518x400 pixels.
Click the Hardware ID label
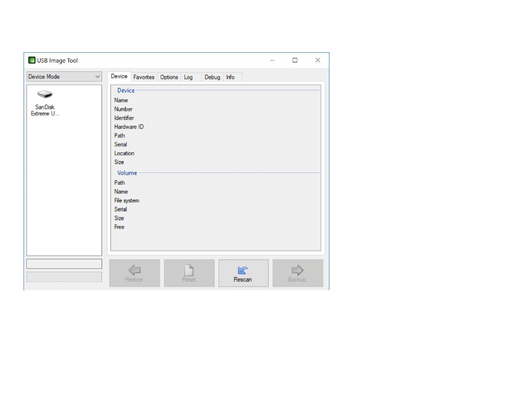coord(129,127)
